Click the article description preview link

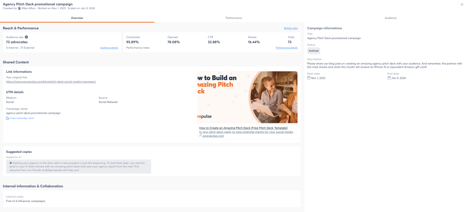(x=247, y=132)
